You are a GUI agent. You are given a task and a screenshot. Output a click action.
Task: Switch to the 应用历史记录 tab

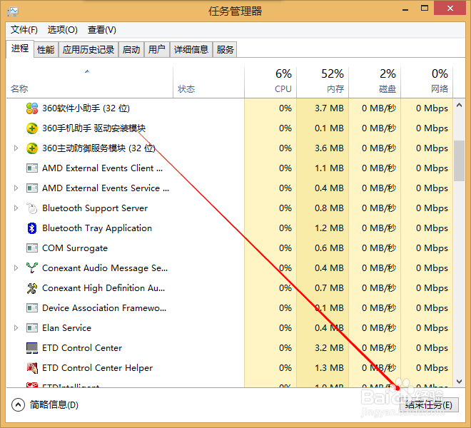88,49
